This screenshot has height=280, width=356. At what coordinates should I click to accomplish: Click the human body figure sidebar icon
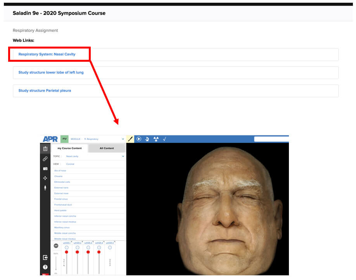coord(45,188)
